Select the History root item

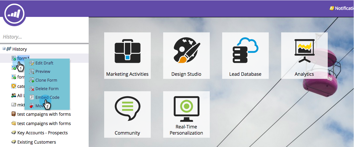19,49
